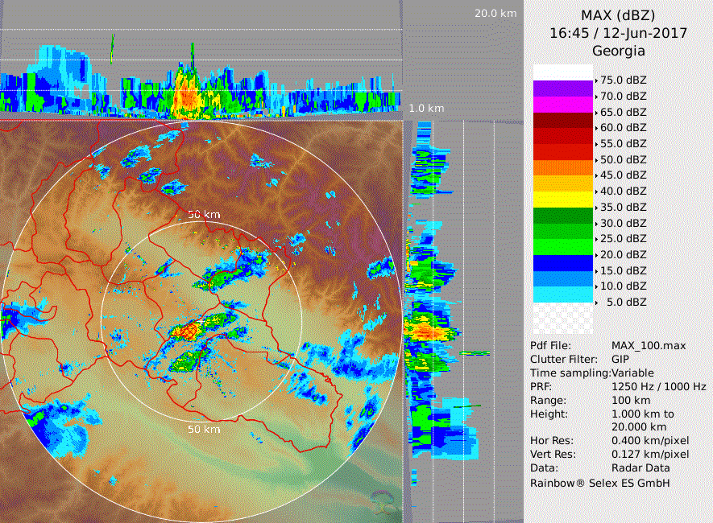Click the triangle marker beside 5.0 dBZ
This screenshot has width=713, height=523.
596,302
